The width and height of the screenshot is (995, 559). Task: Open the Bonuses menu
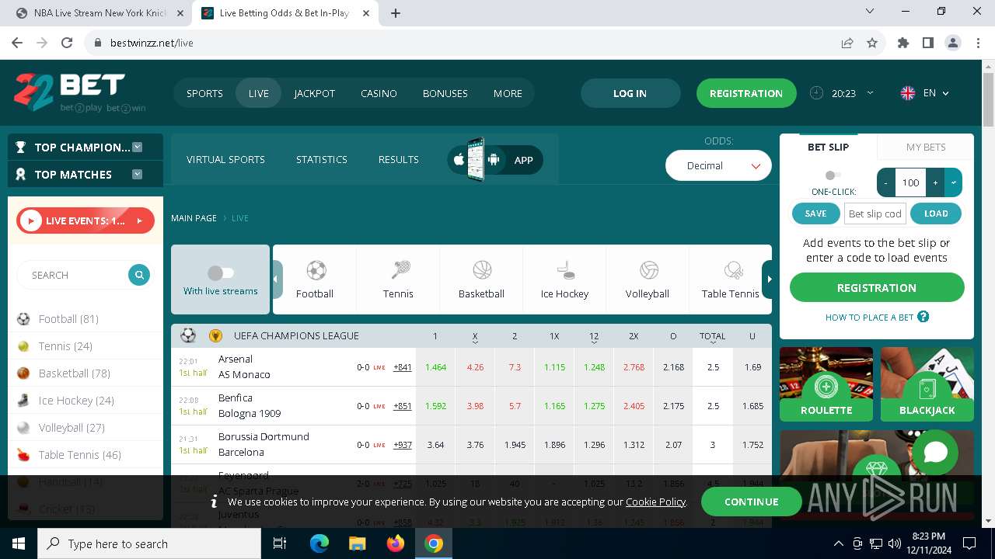click(445, 93)
